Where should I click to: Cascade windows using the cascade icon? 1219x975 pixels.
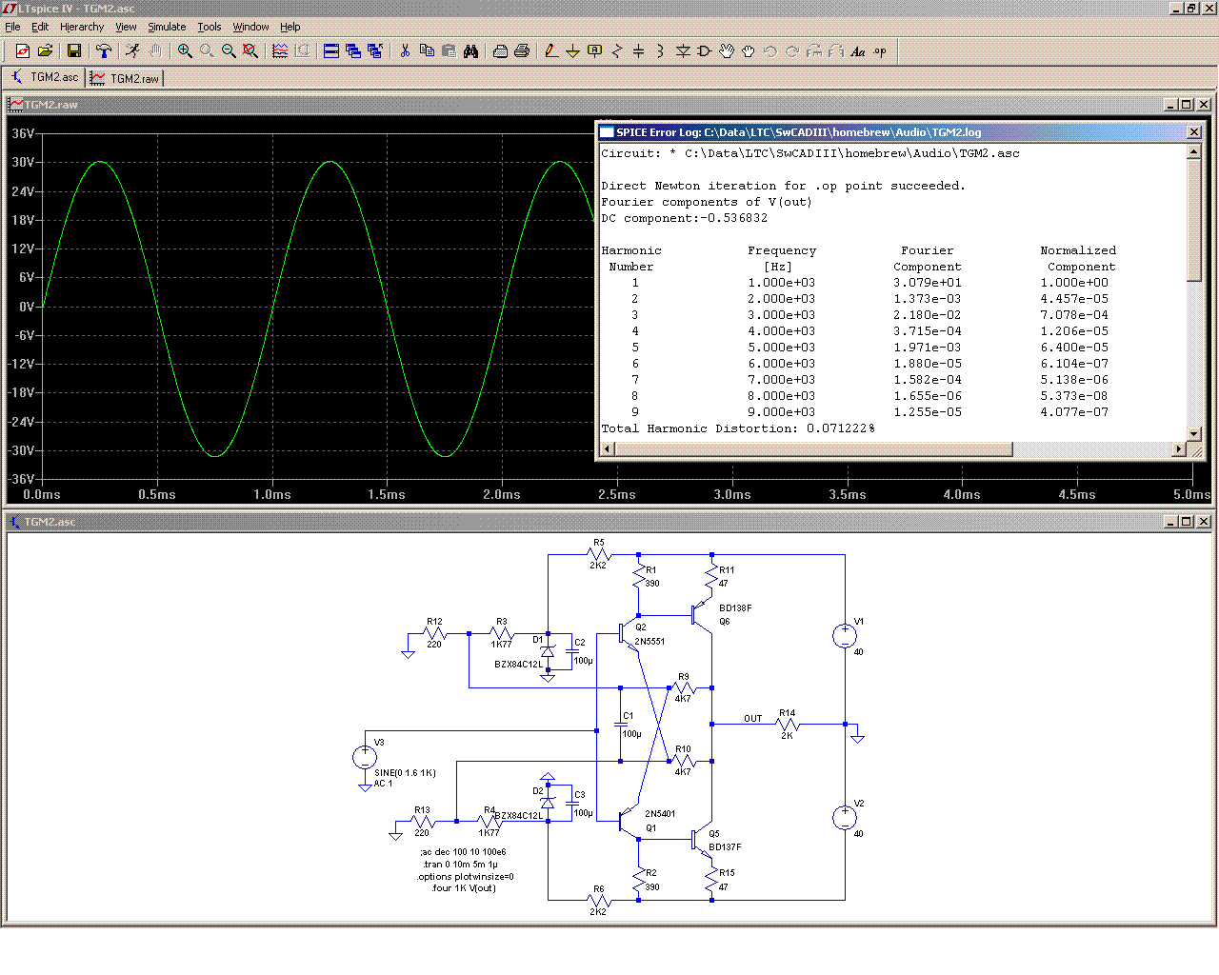(x=353, y=51)
